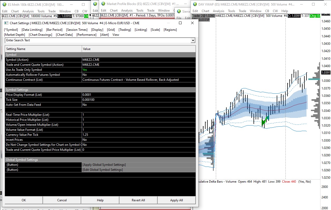Click the Market Profile Blocks window icon
Viewport: 331px width, 210px height.
click(103, 4)
